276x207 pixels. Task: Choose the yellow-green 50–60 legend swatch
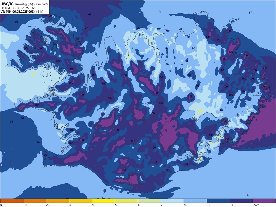coord(127,201)
